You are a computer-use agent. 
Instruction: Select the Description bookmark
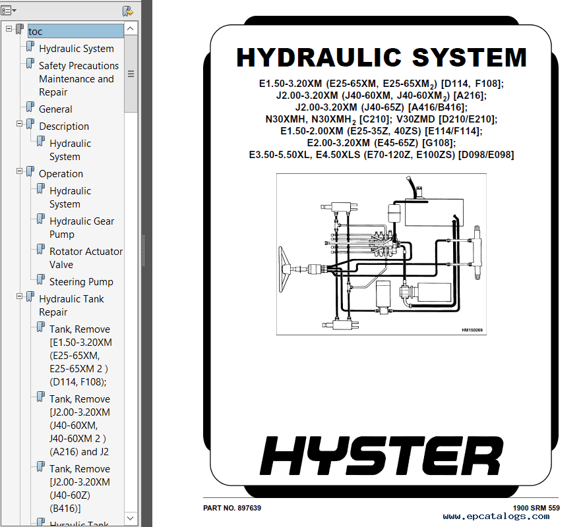click(x=63, y=126)
